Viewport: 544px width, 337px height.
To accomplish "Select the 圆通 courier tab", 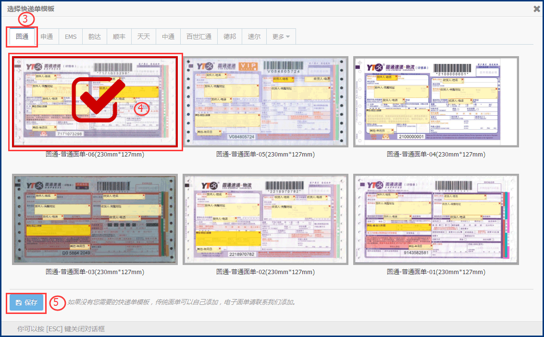I will click(22, 36).
